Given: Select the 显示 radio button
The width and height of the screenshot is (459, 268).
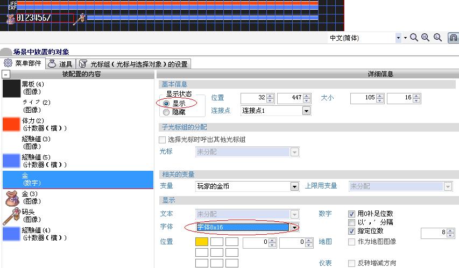Looking at the screenshot, I should coord(166,104).
